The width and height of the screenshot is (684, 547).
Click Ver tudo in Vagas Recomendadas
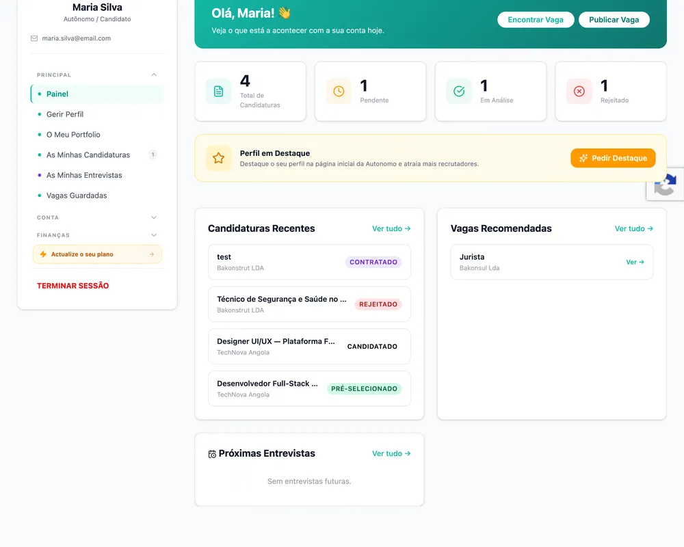click(634, 228)
